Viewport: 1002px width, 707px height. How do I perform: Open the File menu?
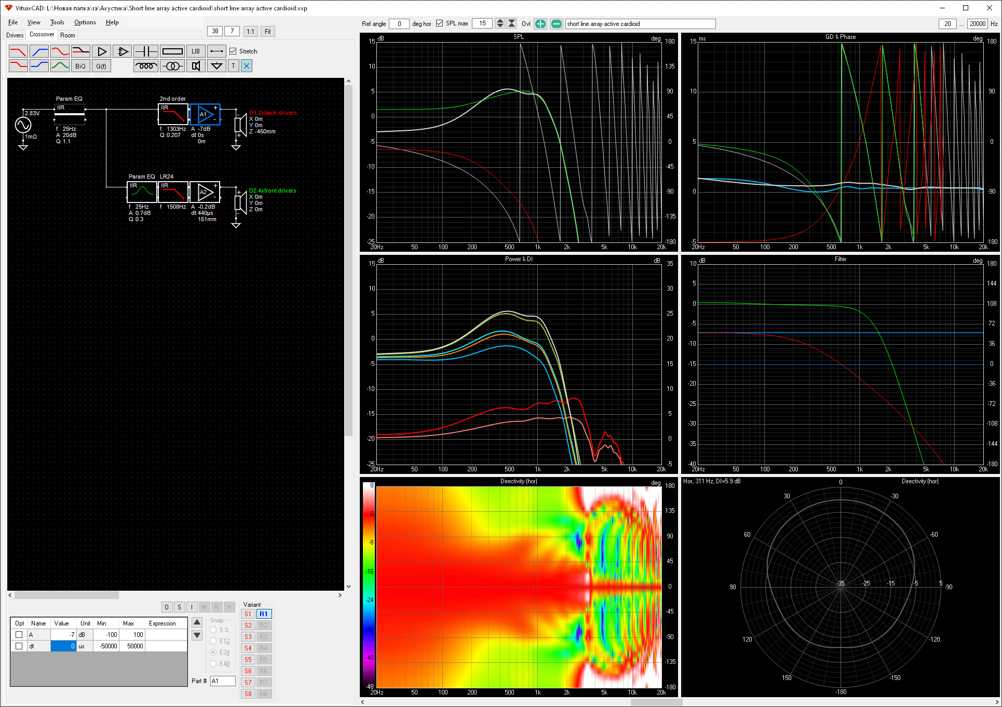pyautogui.click(x=13, y=22)
